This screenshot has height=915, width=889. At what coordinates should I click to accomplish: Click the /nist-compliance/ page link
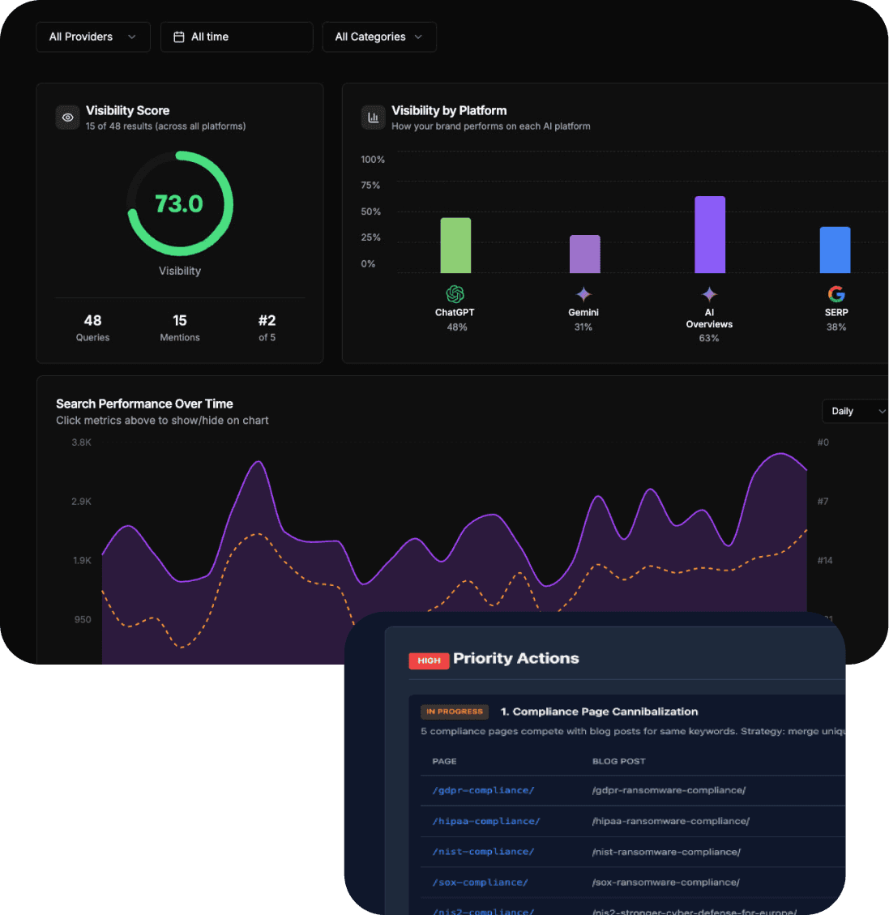pyautogui.click(x=483, y=852)
